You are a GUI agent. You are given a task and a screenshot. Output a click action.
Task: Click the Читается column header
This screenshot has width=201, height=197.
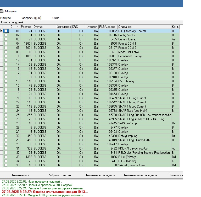pyautogui.click(x=91, y=27)
